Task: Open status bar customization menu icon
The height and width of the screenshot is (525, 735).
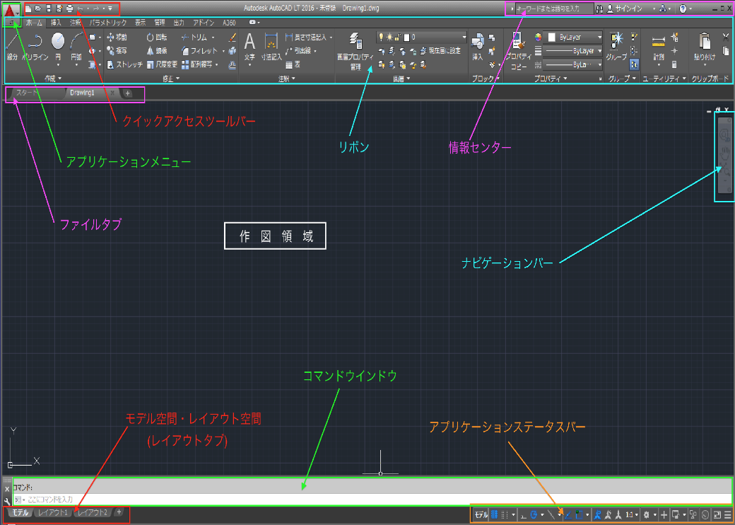Action: (727, 514)
